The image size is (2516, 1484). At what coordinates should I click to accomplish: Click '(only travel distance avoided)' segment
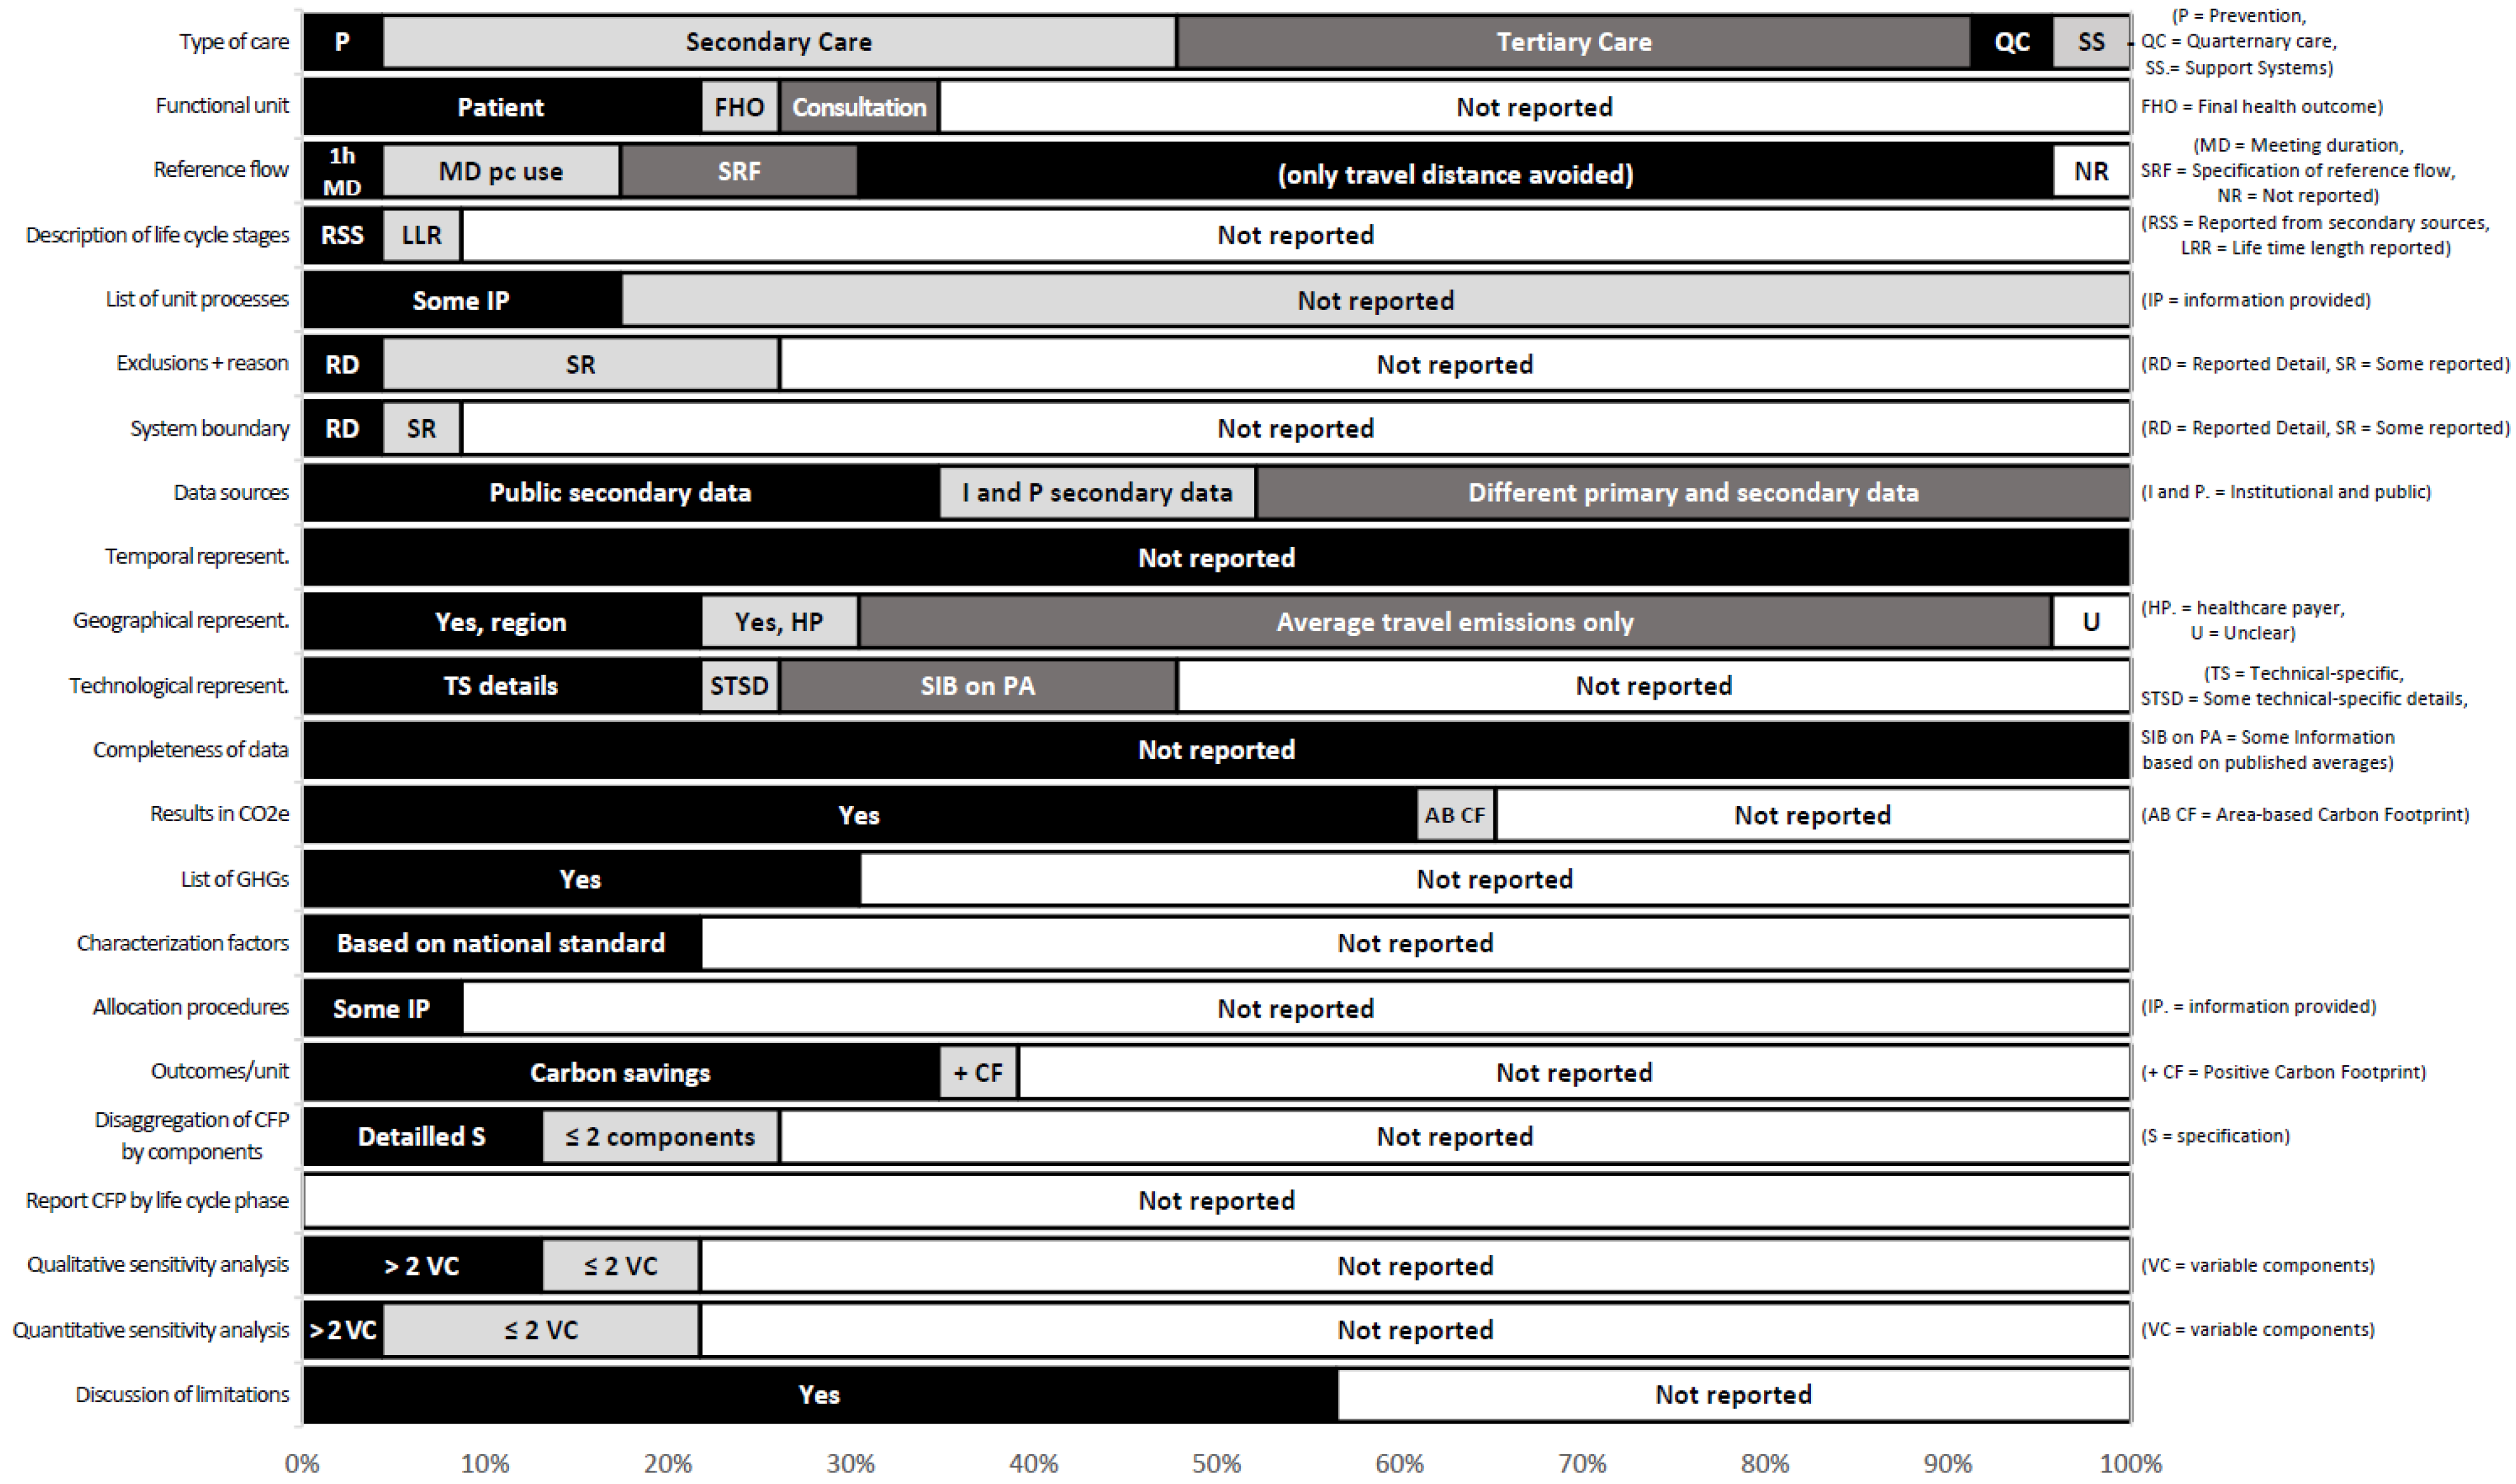click(1455, 173)
